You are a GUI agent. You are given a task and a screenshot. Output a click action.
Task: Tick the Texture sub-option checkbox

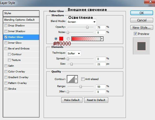click(9, 60)
